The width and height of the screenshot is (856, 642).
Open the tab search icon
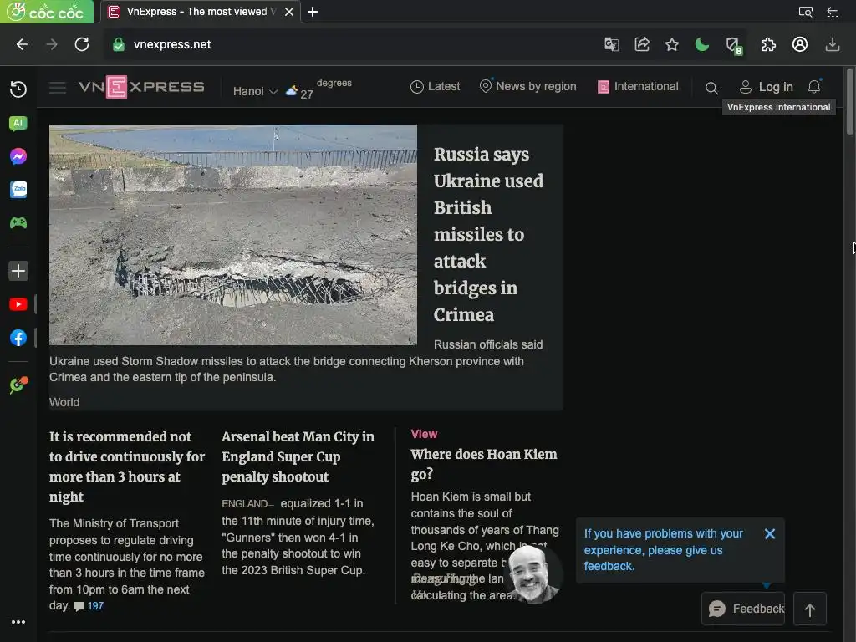pyautogui.click(x=806, y=12)
